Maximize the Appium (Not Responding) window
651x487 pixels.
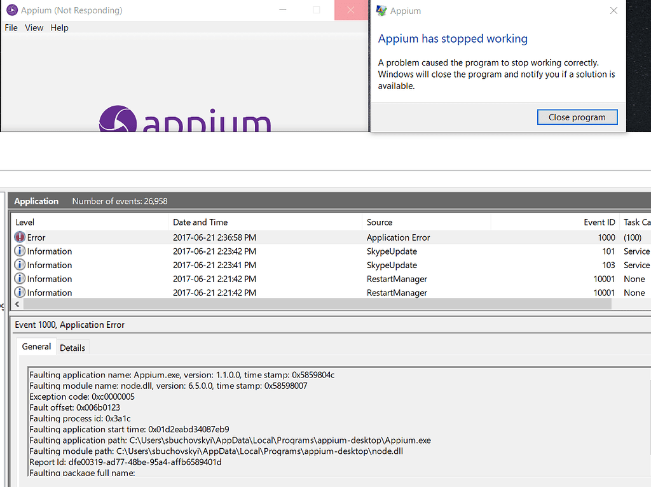[x=317, y=10]
